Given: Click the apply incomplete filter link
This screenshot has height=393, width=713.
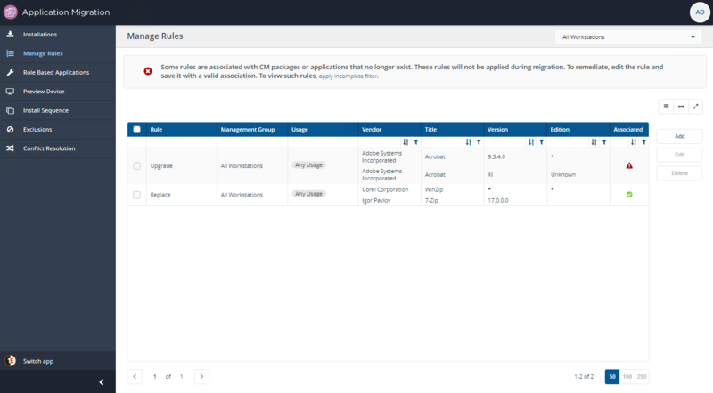Looking at the screenshot, I should pyautogui.click(x=348, y=76).
